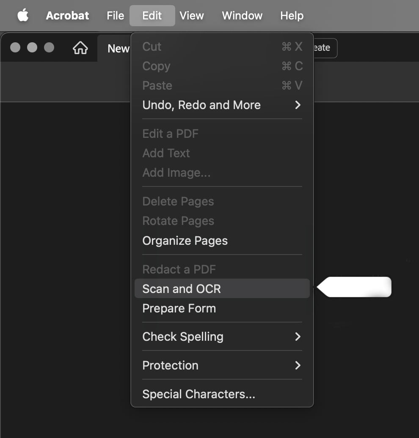Select Prepare Form
The width and height of the screenshot is (419, 438).
[222, 308]
